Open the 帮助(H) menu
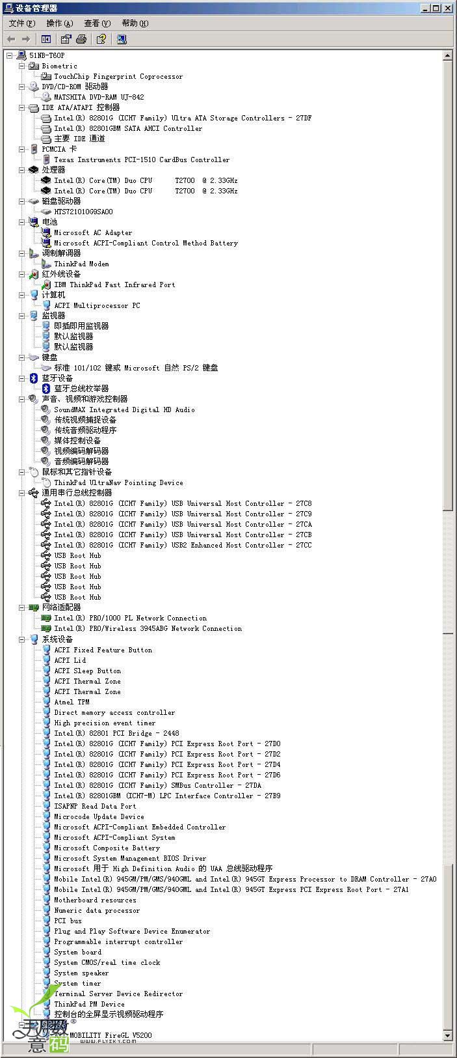This screenshot has width=457, height=1058. [135, 23]
